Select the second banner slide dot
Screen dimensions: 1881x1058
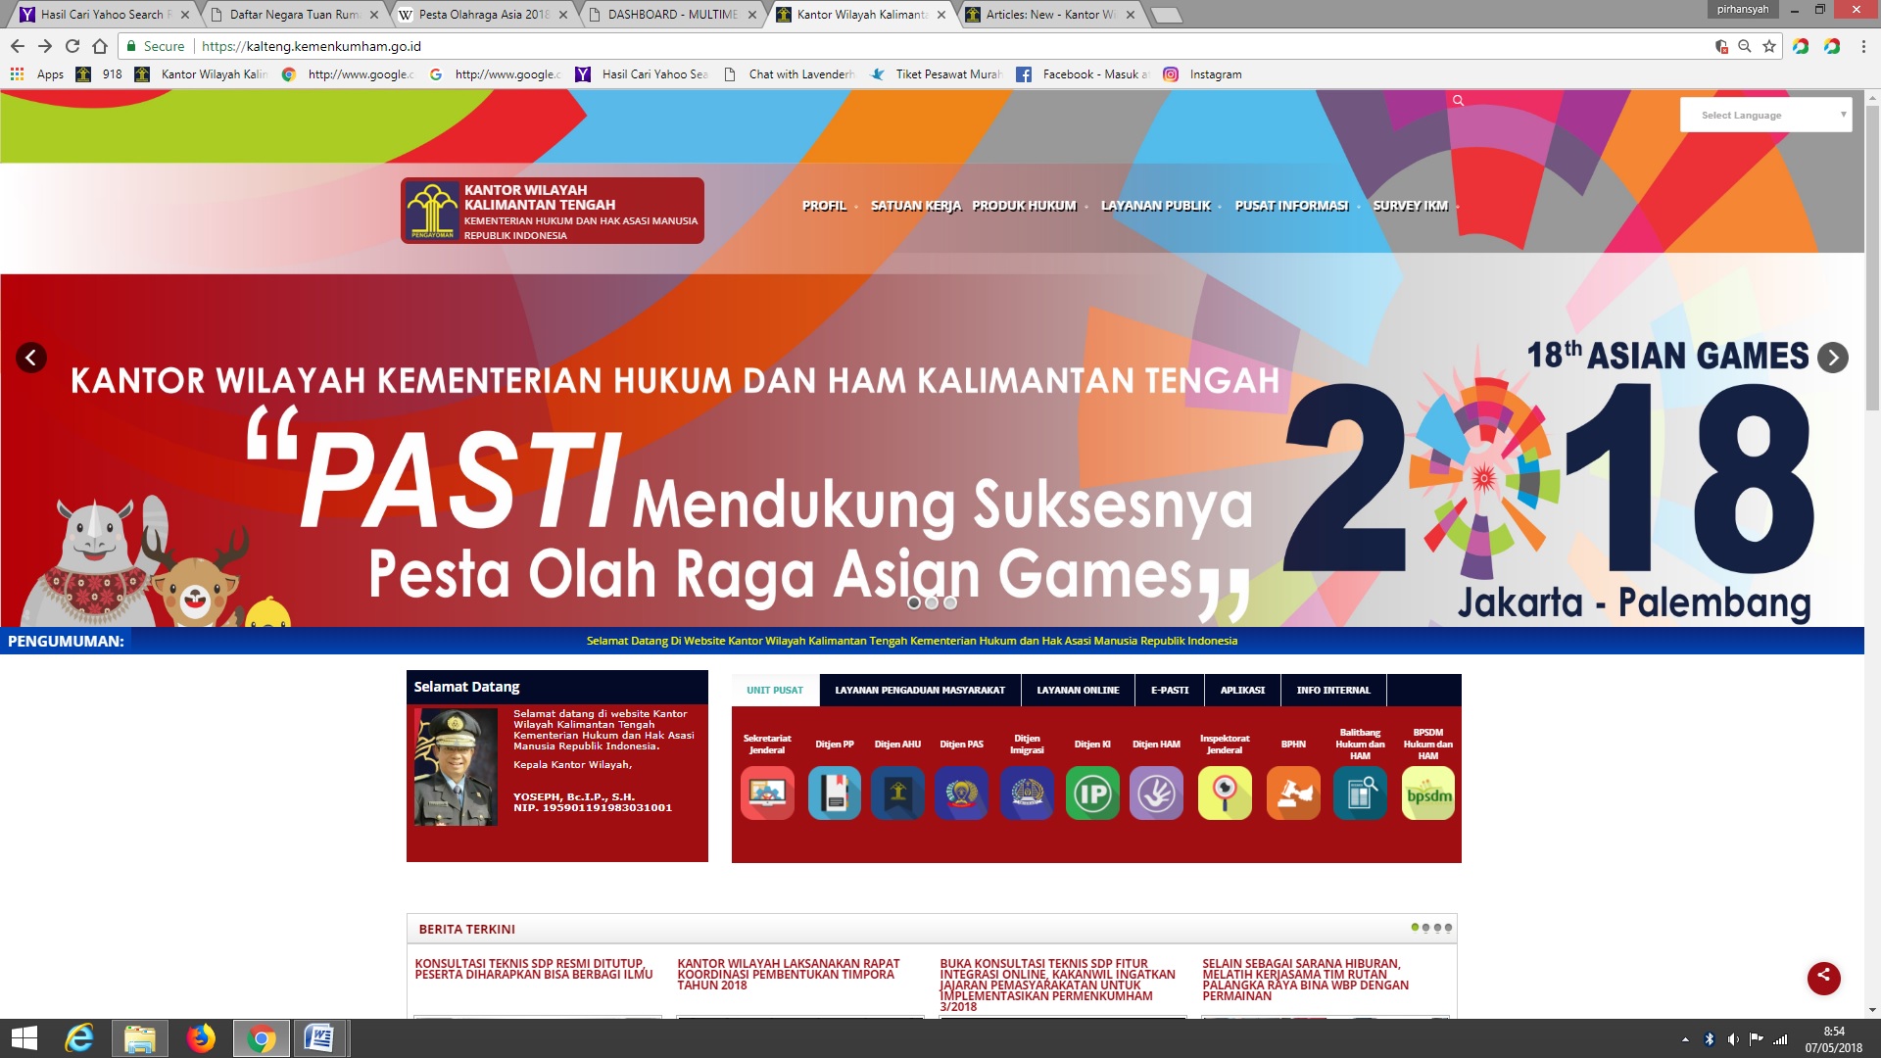tap(932, 603)
